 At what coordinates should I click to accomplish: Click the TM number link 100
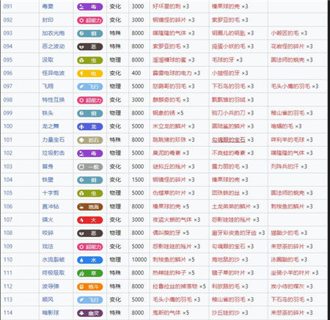[8, 126]
